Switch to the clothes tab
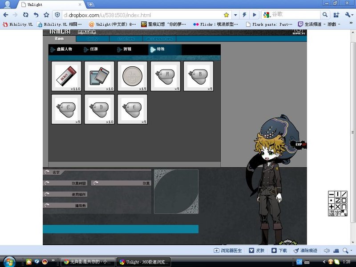356x267 pixels. (126, 39)
